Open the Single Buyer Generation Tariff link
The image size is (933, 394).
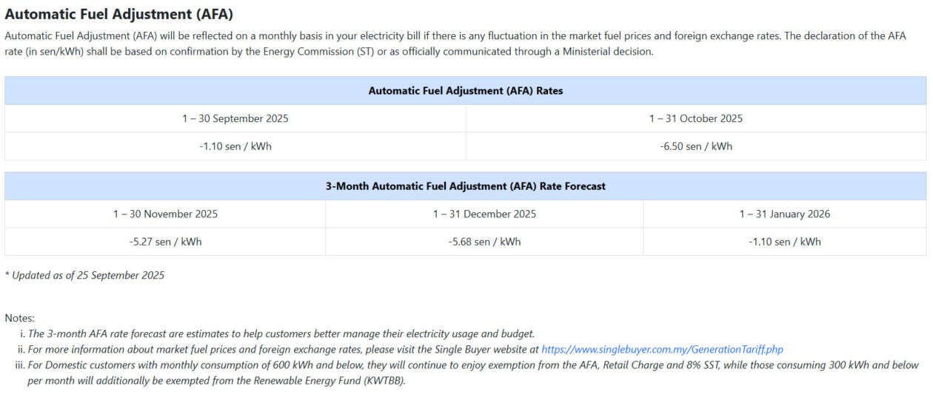(662, 350)
